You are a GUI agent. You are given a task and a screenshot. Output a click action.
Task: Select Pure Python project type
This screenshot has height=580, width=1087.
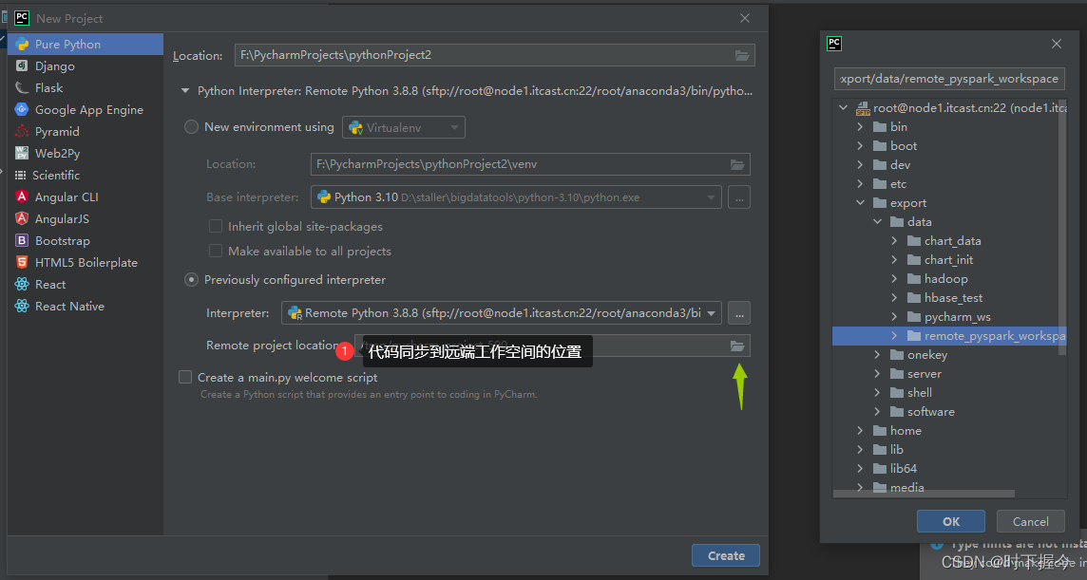(86, 45)
